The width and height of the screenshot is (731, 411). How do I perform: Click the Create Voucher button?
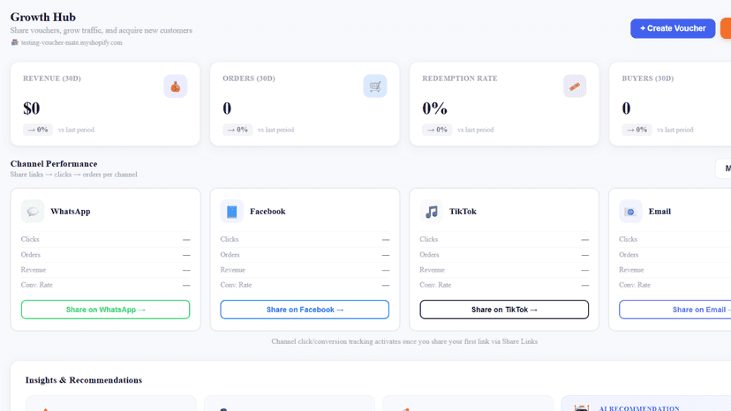point(672,28)
